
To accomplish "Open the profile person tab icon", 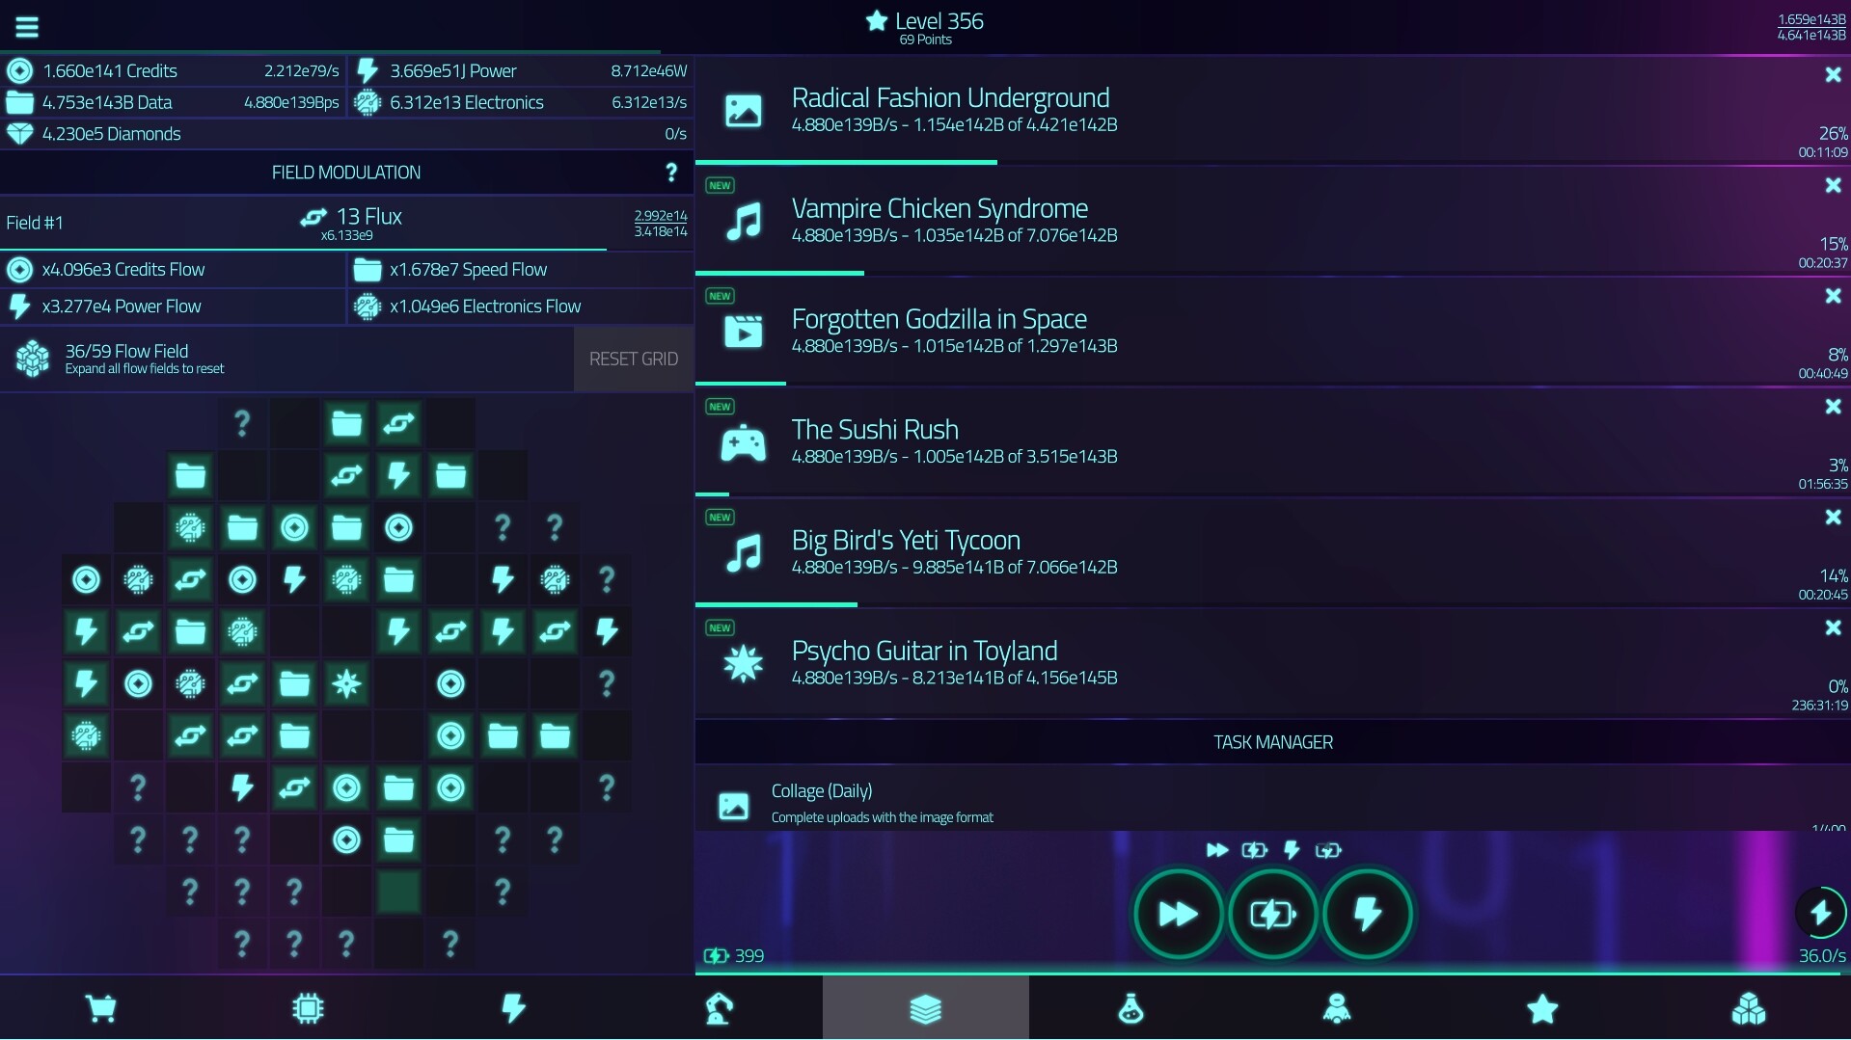I will coord(1336,1008).
